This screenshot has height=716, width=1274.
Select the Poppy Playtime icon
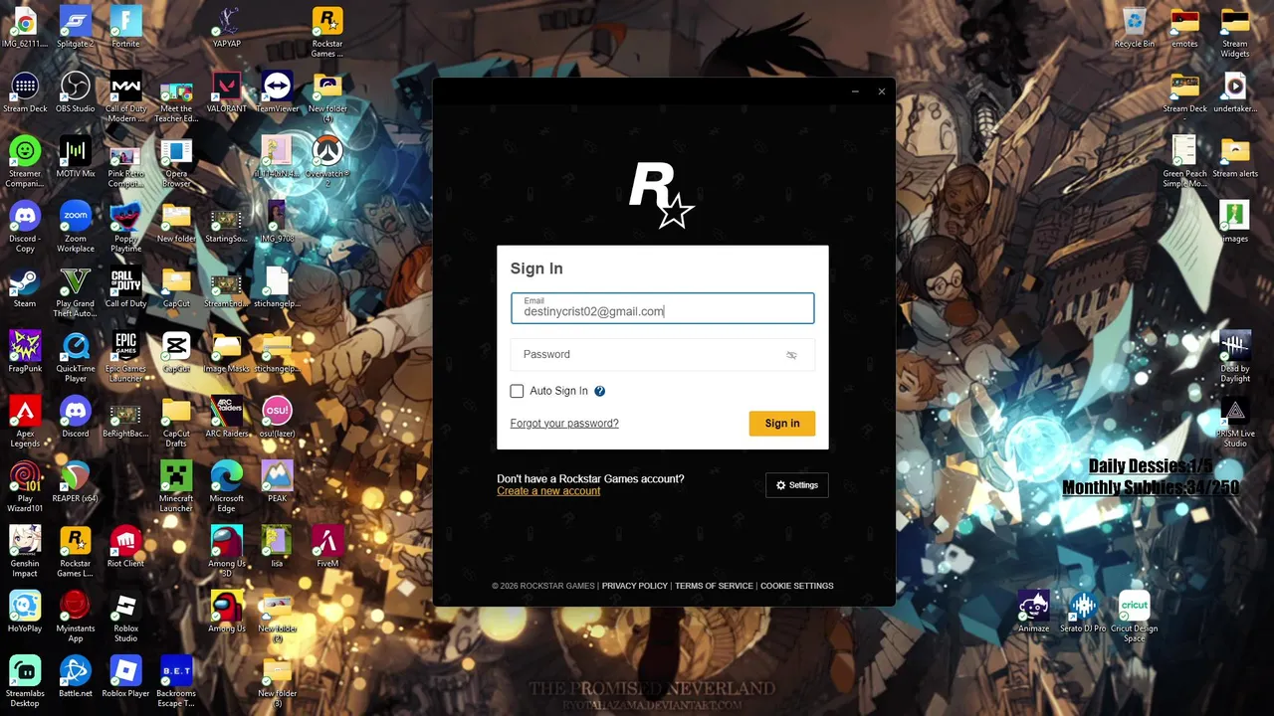125,227
